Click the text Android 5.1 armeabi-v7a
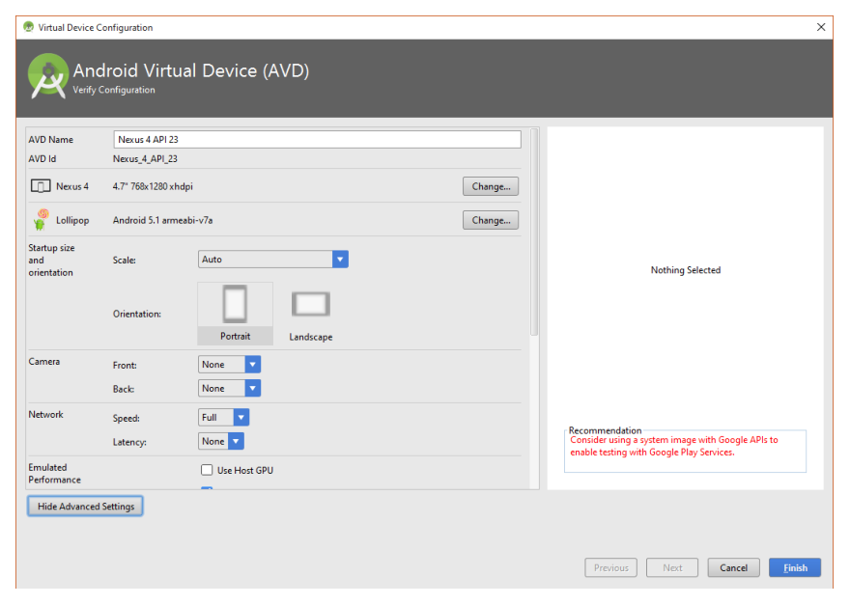This screenshot has height=605, width=850. tap(162, 220)
